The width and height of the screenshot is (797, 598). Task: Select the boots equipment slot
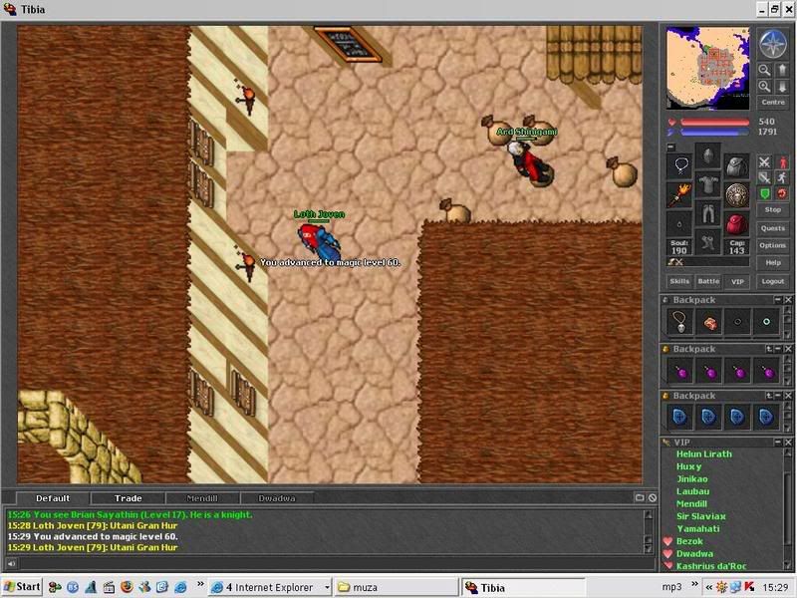coord(708,242)
